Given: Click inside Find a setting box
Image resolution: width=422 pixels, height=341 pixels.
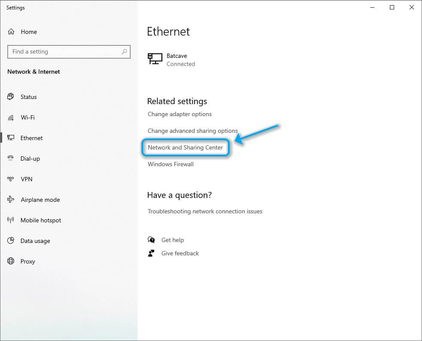Looking at the screenshot, I should pyautogui.click(x=69, y=52).
